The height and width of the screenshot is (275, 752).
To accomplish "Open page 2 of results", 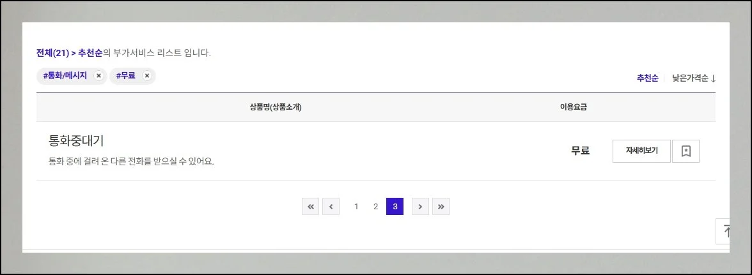I will (375, 207).
